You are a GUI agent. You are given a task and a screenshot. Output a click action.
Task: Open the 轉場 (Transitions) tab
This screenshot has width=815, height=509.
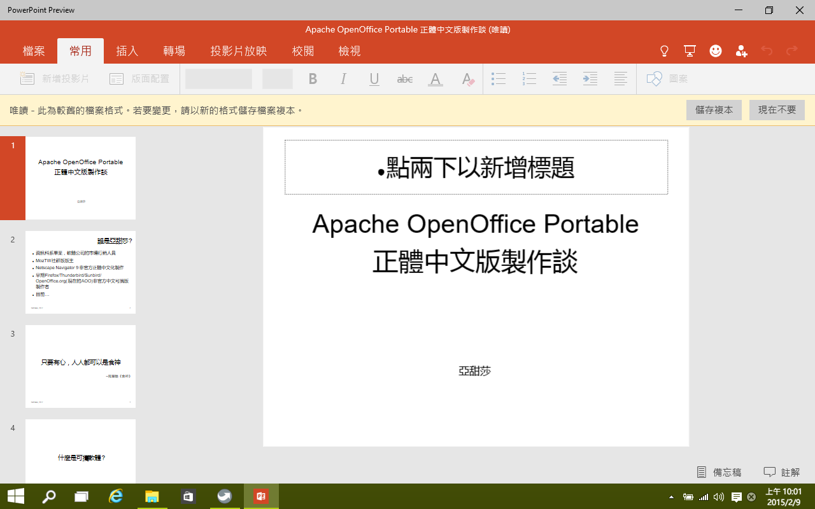(174, 51)
